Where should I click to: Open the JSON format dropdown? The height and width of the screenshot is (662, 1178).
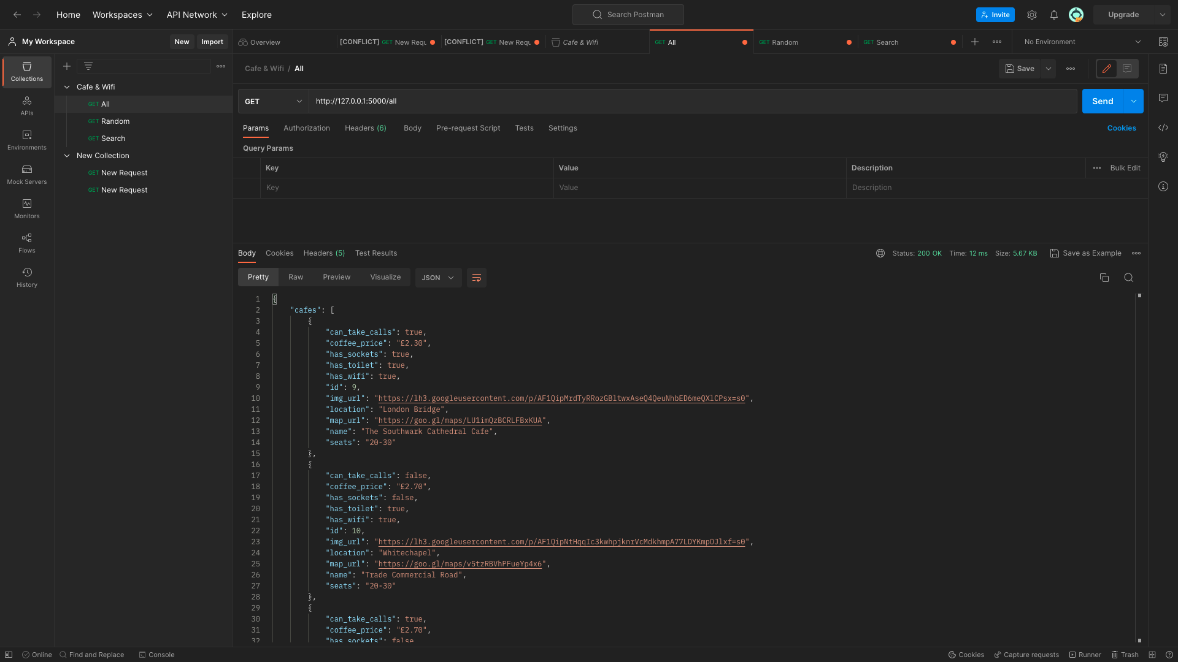pos(438,278)
